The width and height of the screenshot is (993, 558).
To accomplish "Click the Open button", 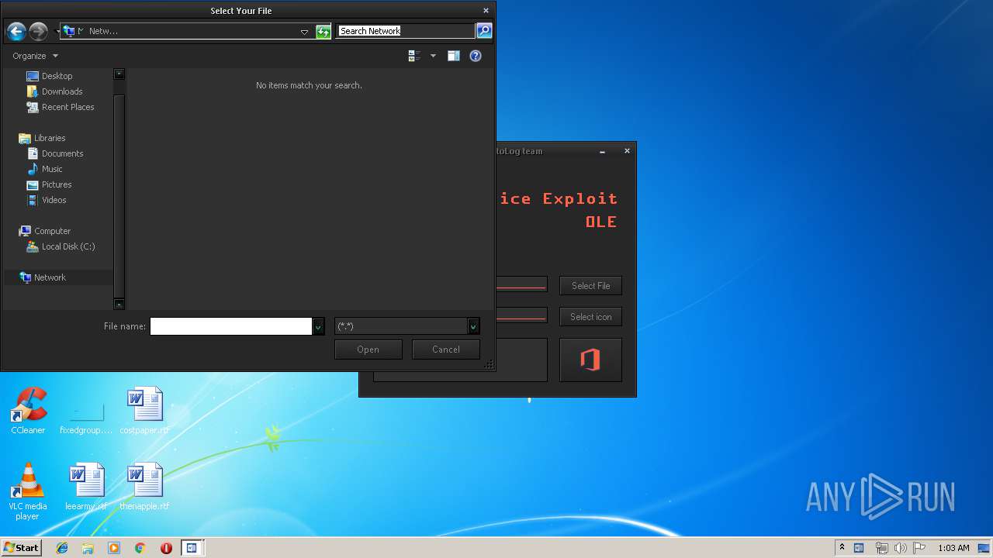I will pyautogui.click(x=368, y=350).
